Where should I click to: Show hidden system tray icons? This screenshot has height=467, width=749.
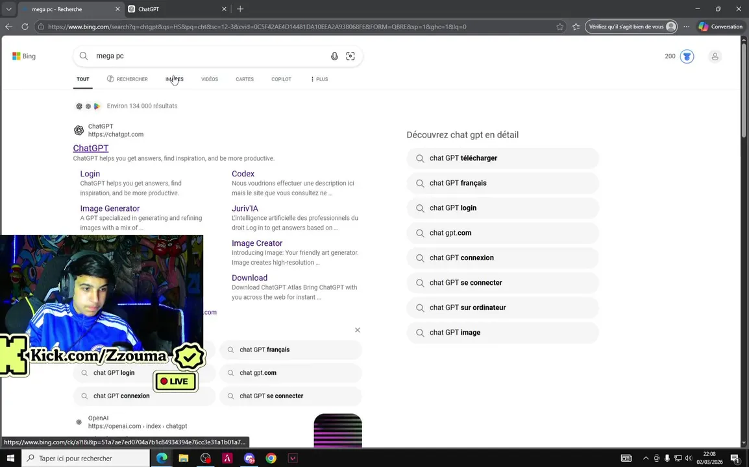tap(646, 458)
